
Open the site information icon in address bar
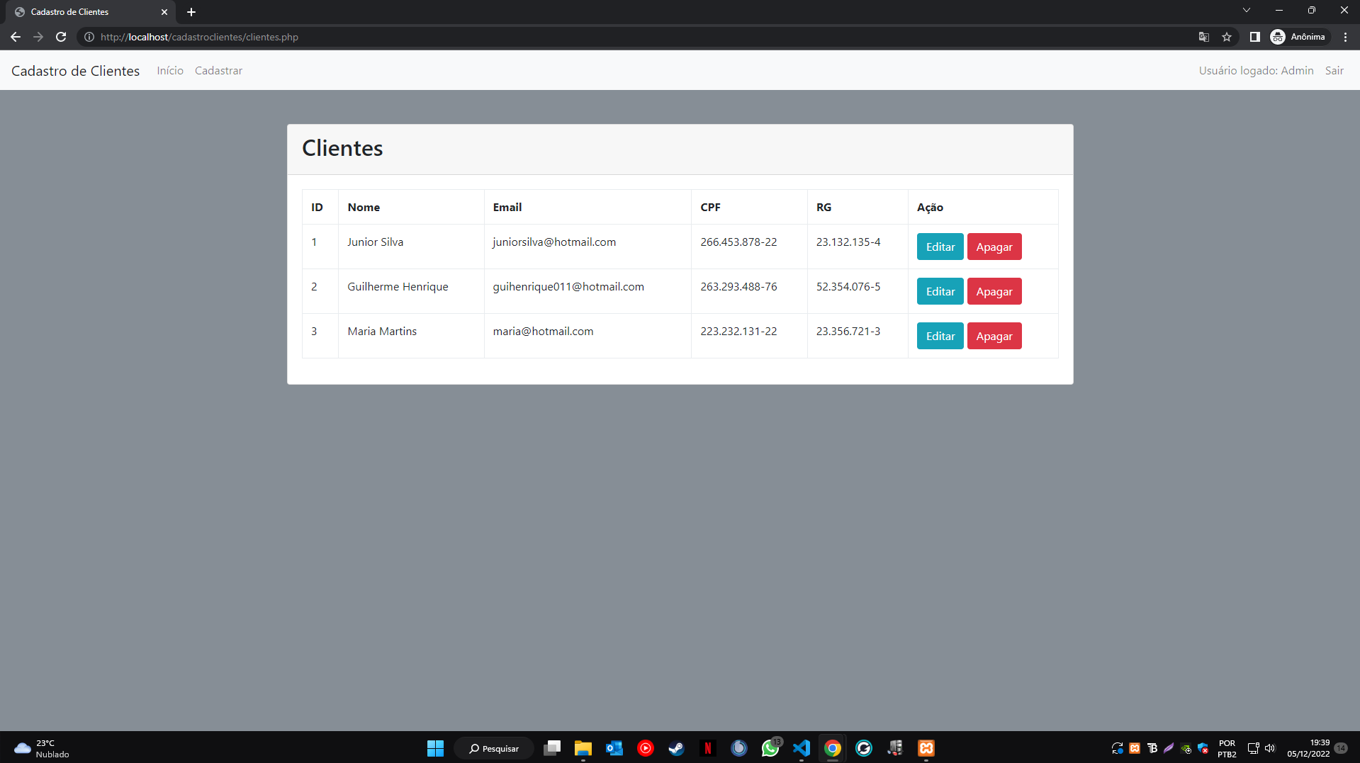(89, 37)
